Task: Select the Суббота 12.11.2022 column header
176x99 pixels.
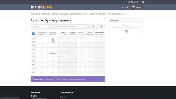Action: click(x=90, y=34)
